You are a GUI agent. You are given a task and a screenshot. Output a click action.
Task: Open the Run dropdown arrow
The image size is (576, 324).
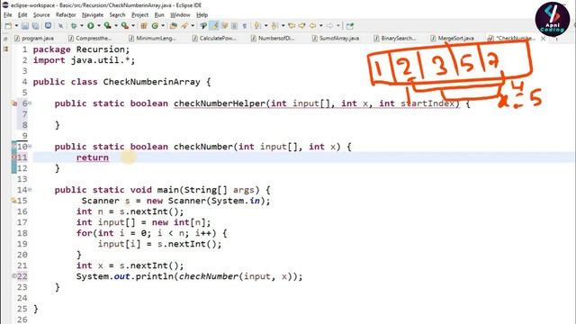[x=98, y=26]
